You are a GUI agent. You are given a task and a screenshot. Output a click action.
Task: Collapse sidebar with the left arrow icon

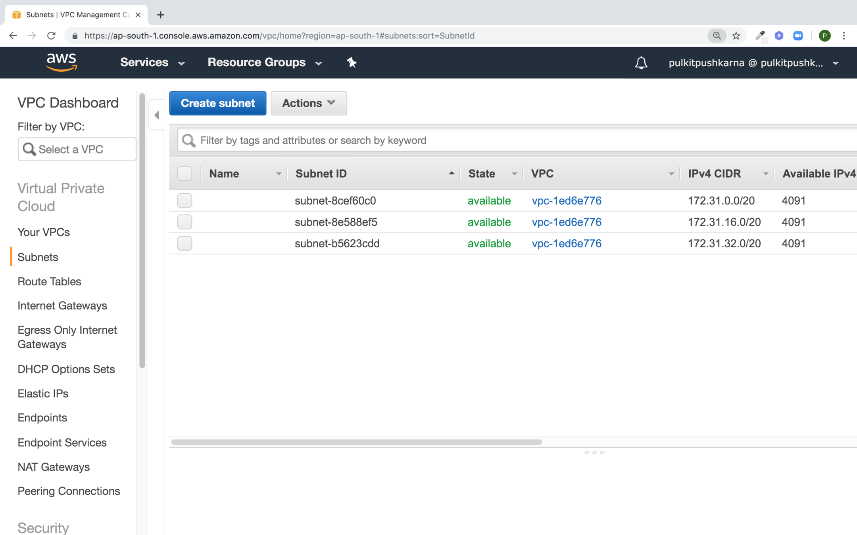coord(157,115)
